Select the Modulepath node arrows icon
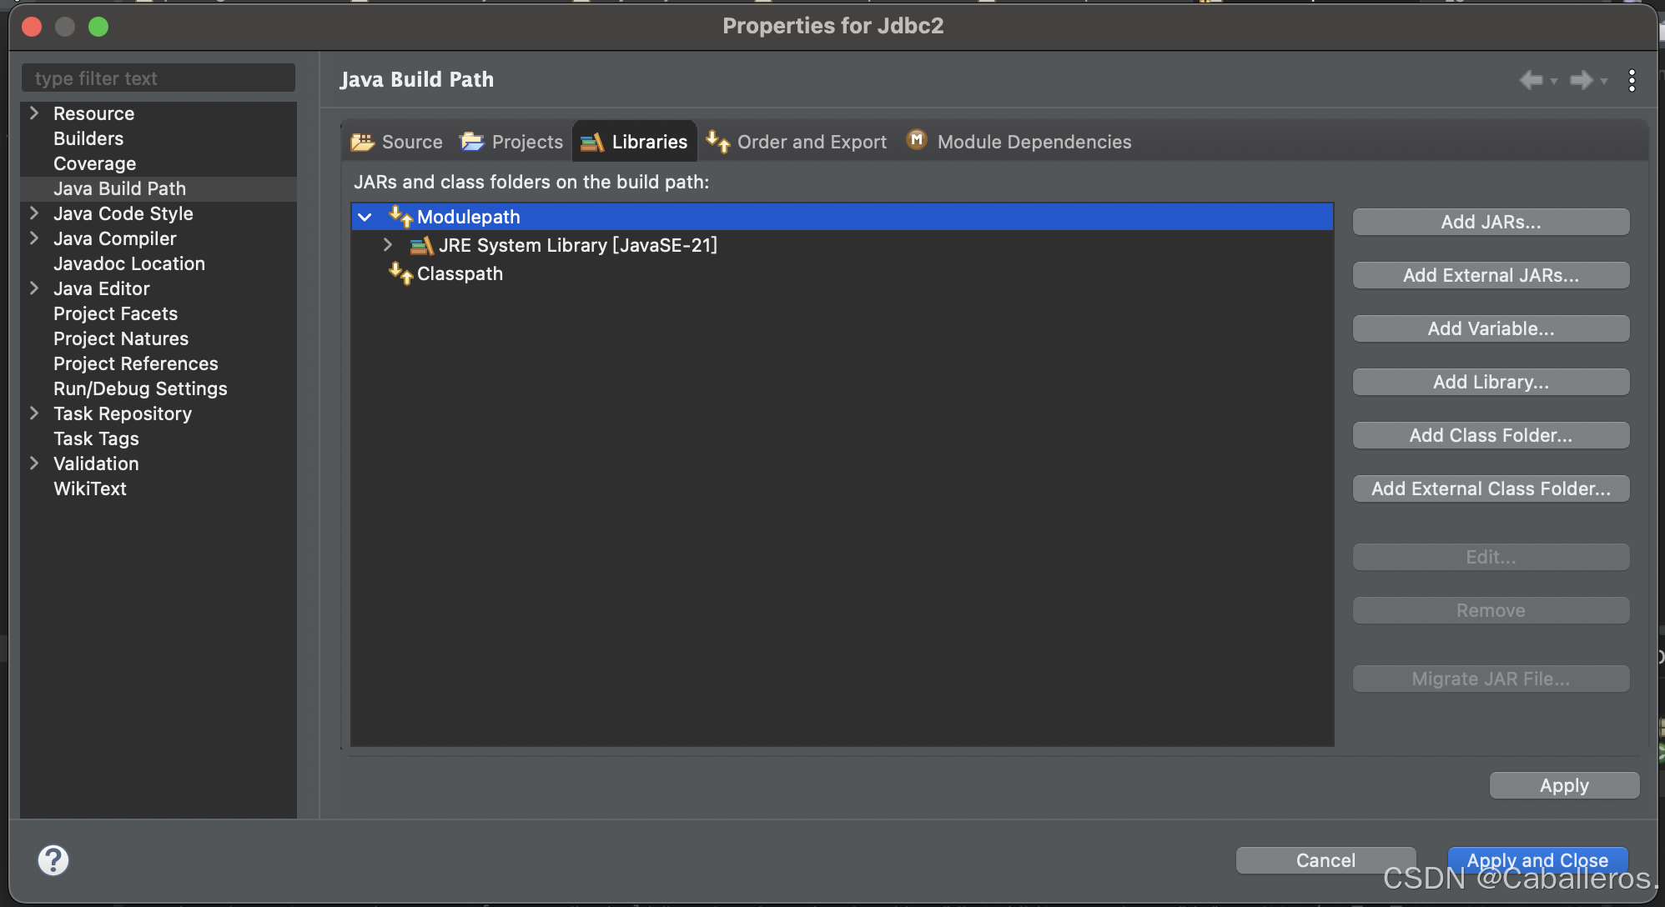This screenshot has height=907, width=1665. [x=400, y=216]
